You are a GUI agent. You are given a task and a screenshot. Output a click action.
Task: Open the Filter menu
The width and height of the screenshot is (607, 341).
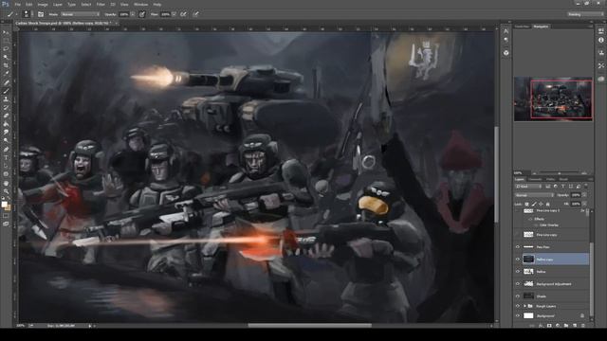click(x=101, y=5)
